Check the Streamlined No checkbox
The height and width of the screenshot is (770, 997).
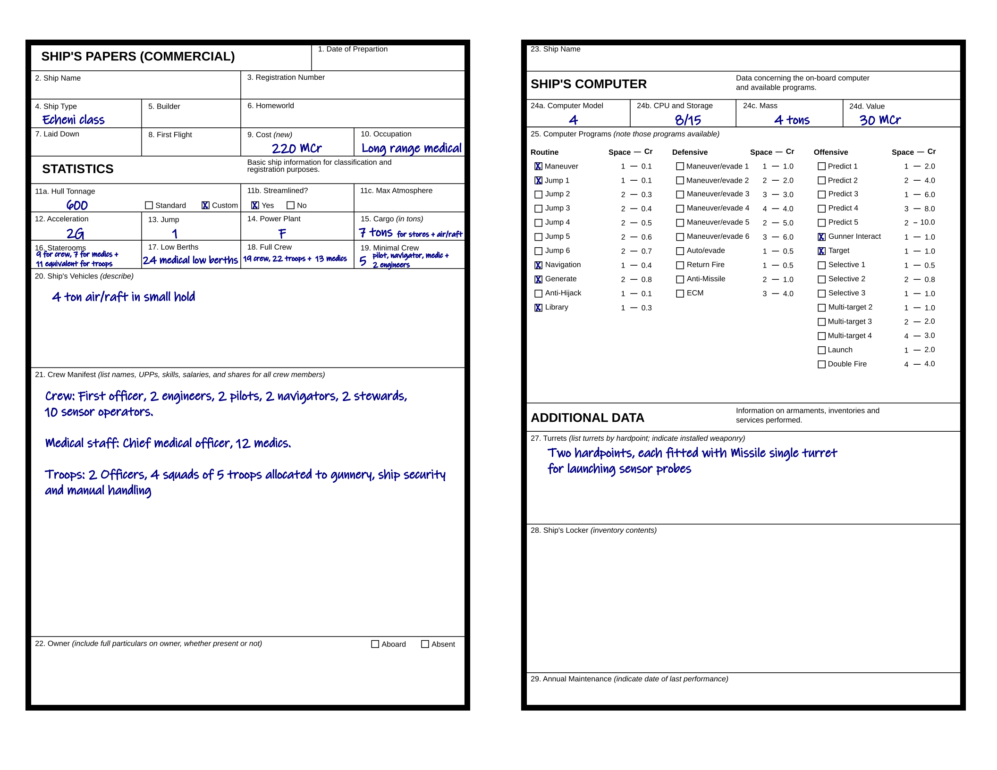(x=291, y=205)
